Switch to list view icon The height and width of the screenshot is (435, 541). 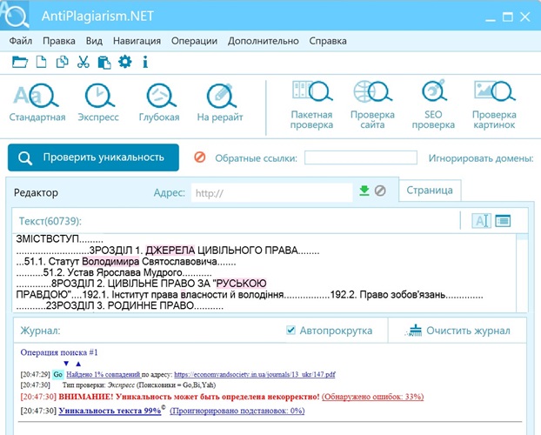(503, 221)
